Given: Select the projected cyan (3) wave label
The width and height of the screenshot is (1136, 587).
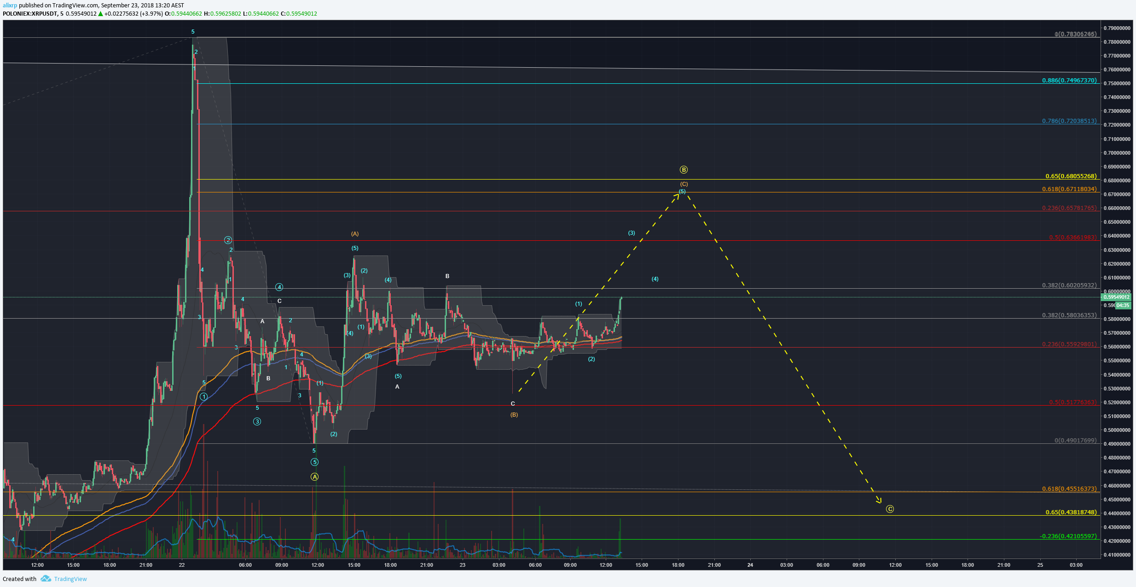Looking at the screenshot, I should pos(632,233).
